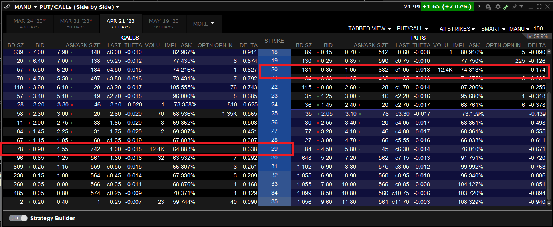This screenshot has width=553, height=227.
Task: Switch to MAY 19 '23 expiration tab
Action: point(164,24)
